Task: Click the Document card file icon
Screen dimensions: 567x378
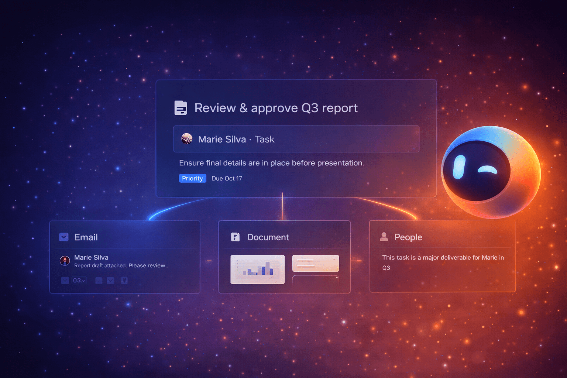Action: pyautogui.click(x=235, y=237)
